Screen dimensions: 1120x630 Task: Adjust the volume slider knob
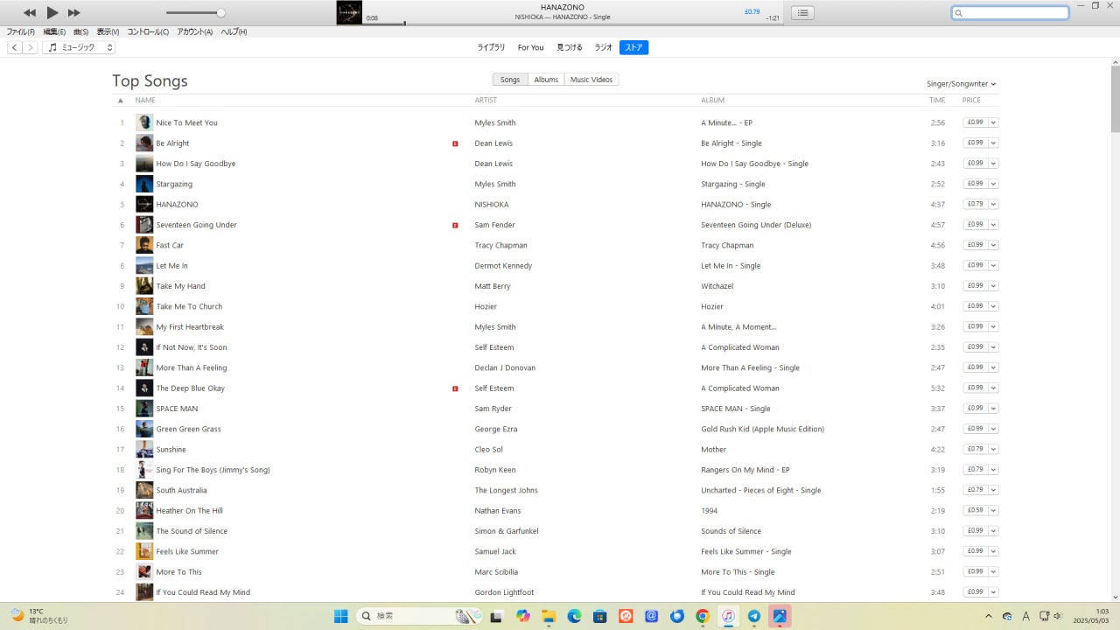click(x=220, y=12)
